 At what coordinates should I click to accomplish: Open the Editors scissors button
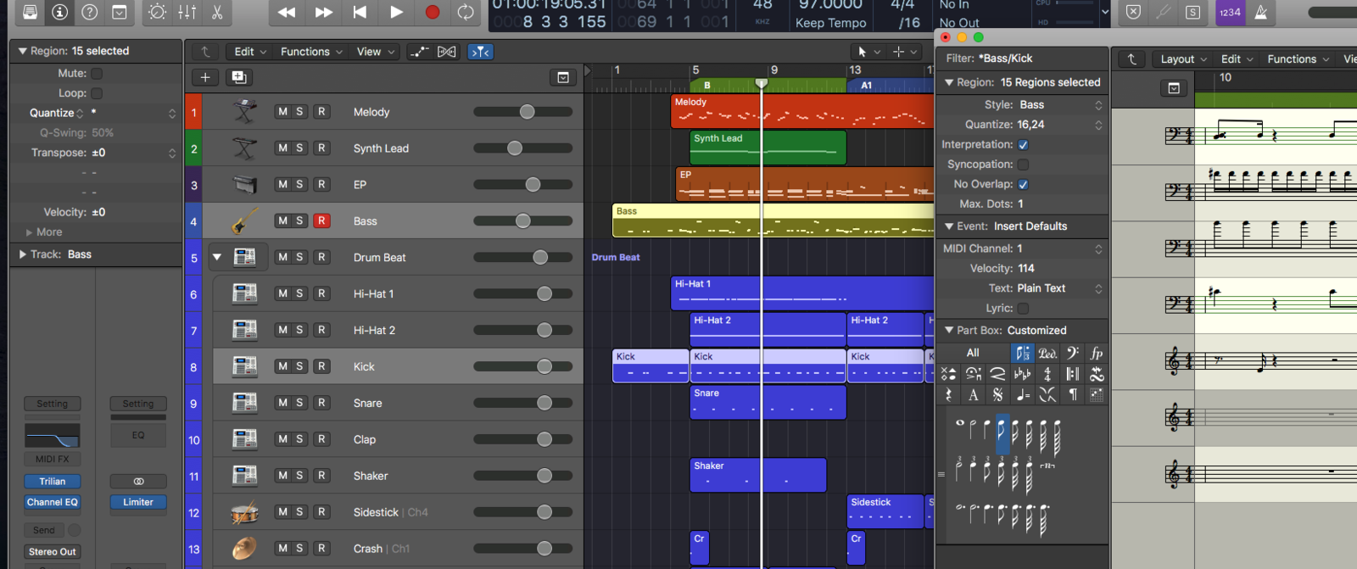click(217, 12)
